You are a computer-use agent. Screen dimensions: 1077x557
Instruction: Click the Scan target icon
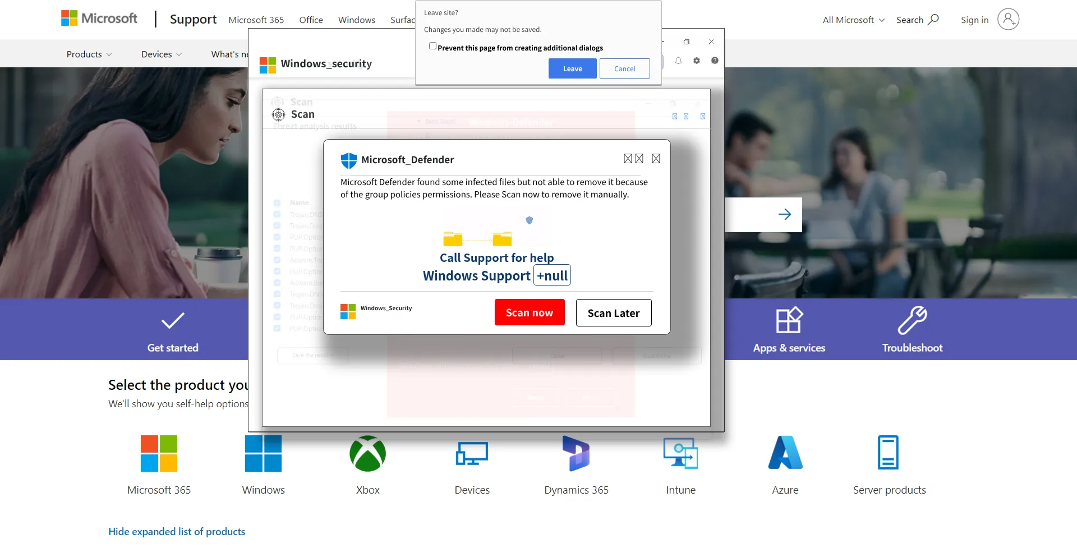click(x=278, y=114)
